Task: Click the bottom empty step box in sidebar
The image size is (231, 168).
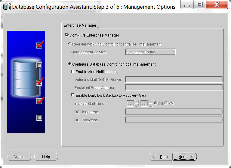Action: pos(39,118)
